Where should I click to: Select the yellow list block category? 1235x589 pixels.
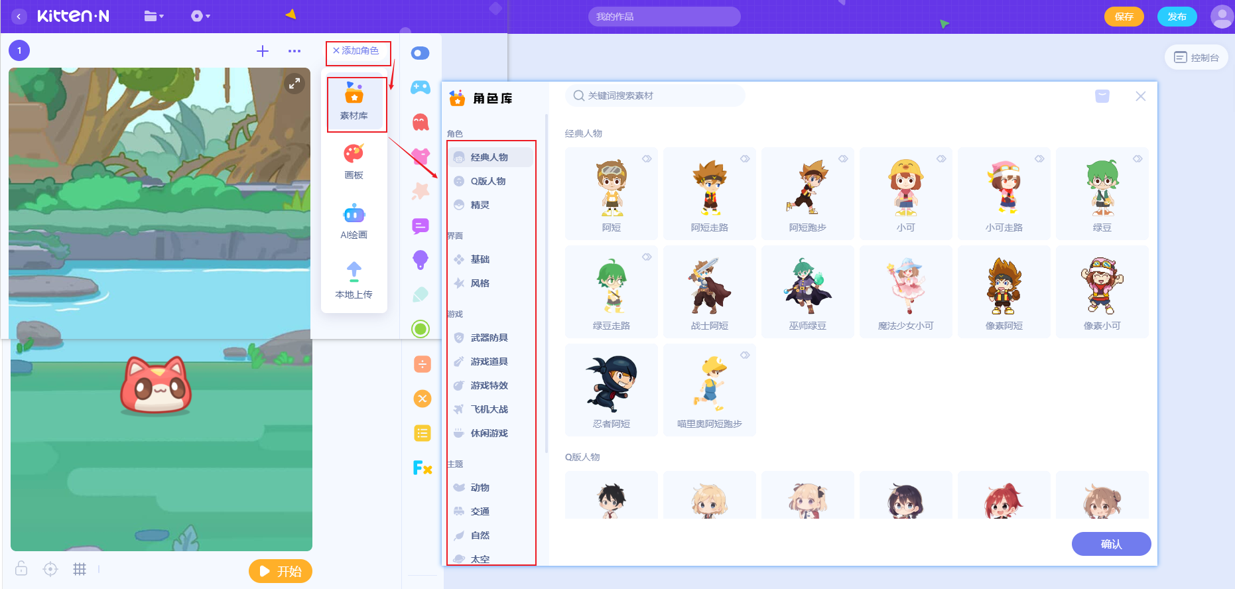click(x=422, y=433)
